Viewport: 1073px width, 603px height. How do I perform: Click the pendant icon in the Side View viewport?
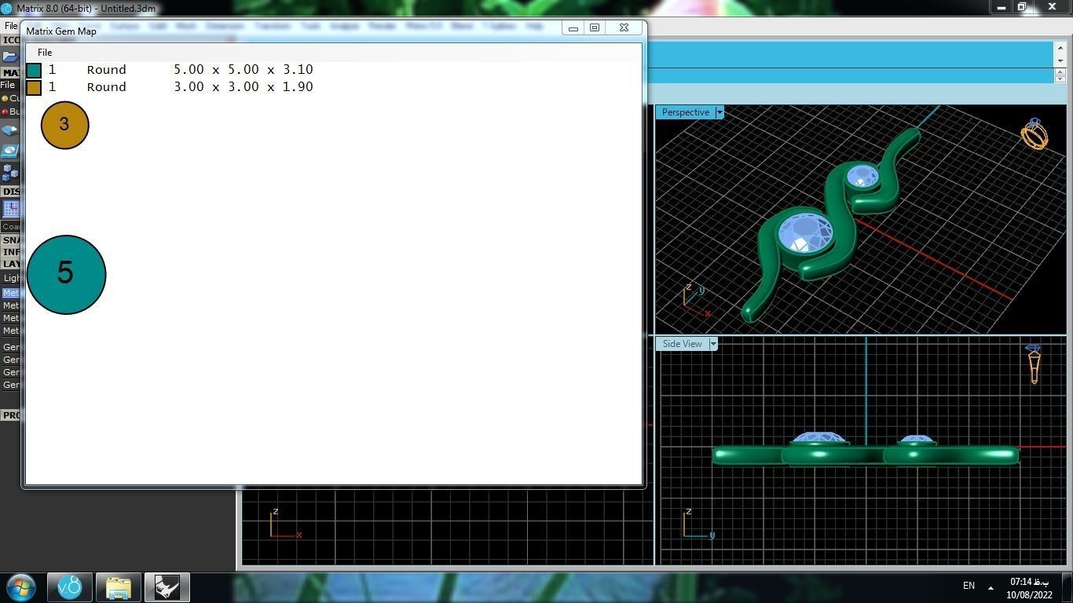(1034, 364)
